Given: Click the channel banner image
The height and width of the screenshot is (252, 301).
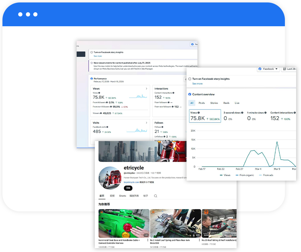Looking at the screenshot, I should point(142,152).
